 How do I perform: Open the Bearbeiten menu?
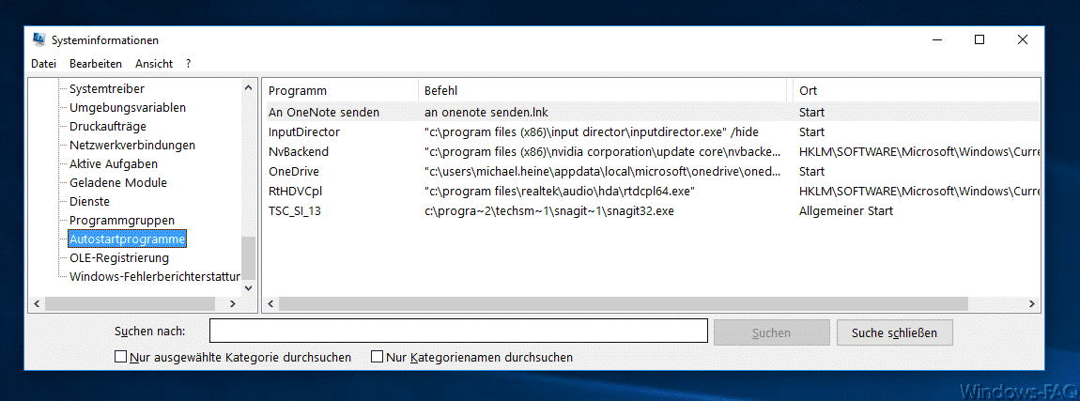point(96,63)
